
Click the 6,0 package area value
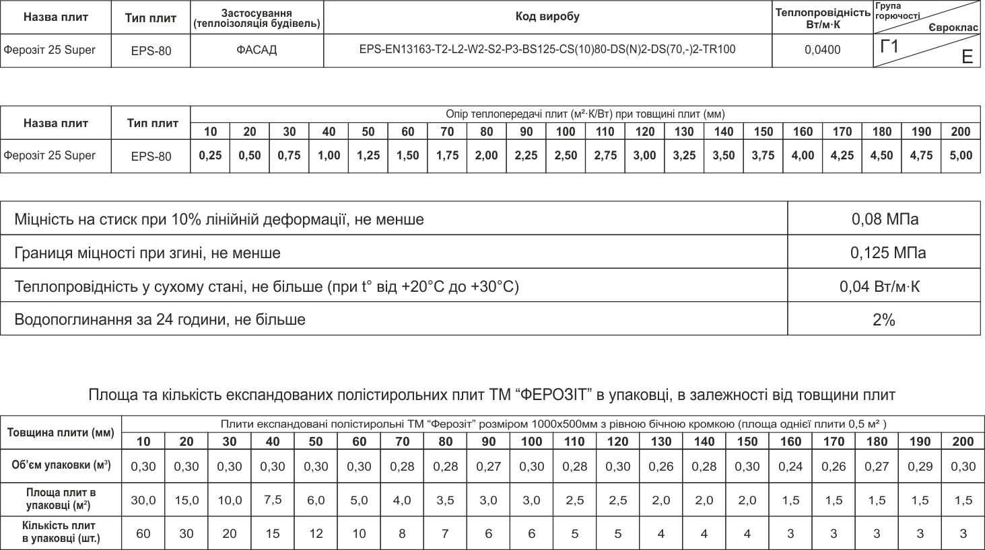316,500
